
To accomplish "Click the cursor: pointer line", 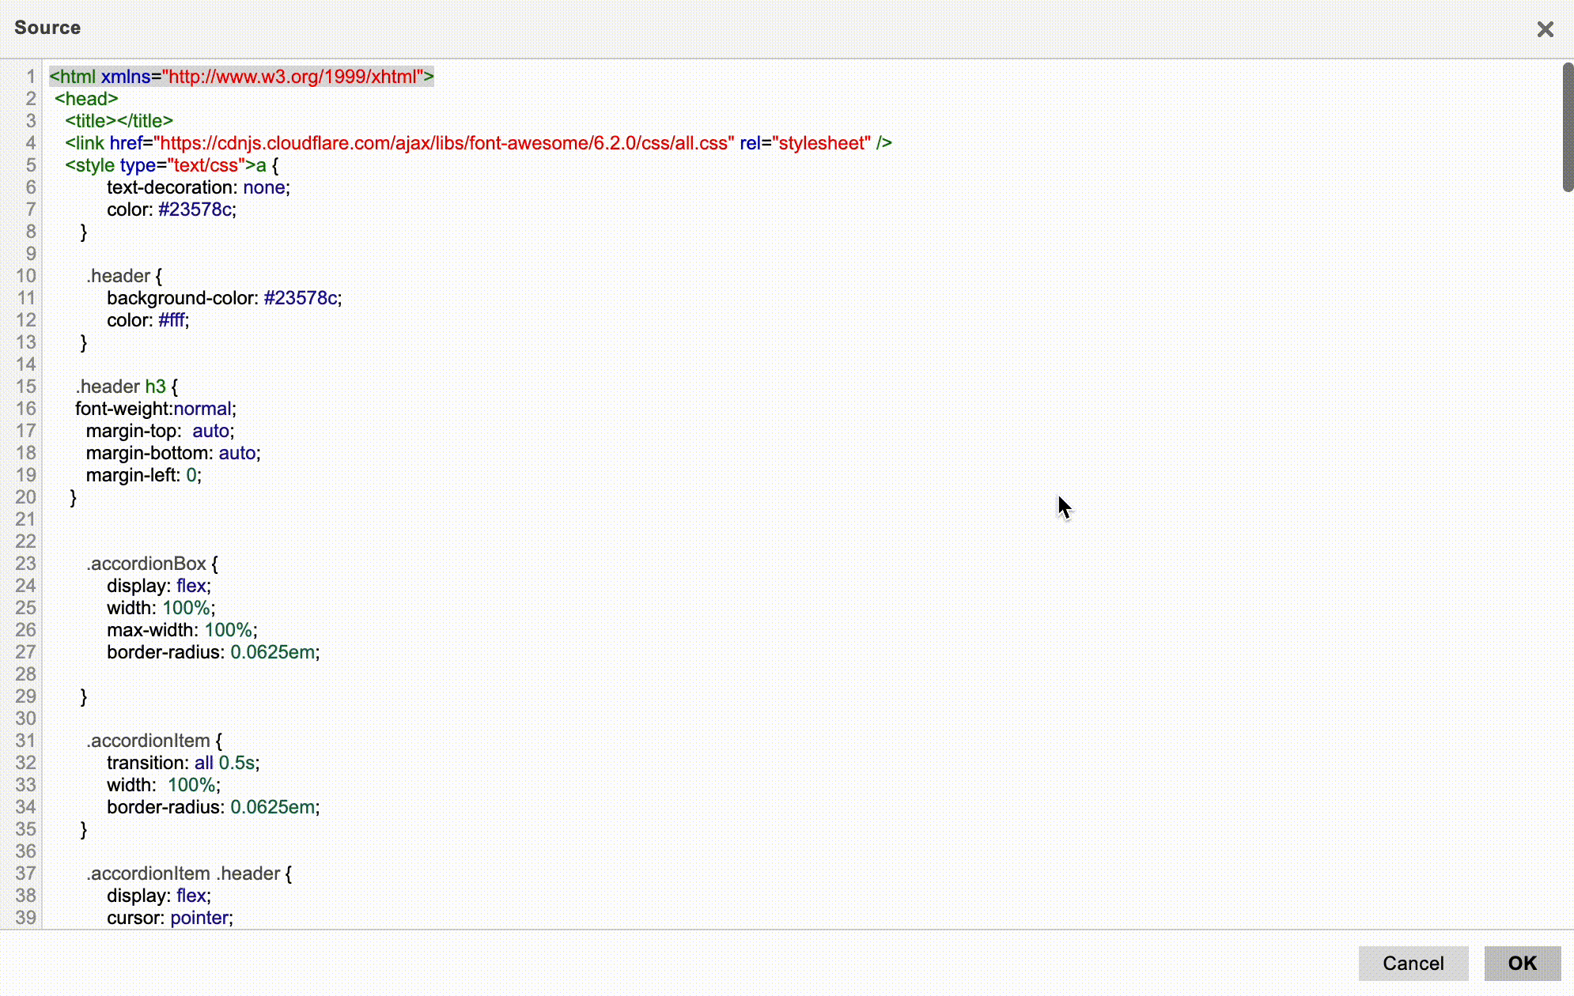I will pos(169,918).
